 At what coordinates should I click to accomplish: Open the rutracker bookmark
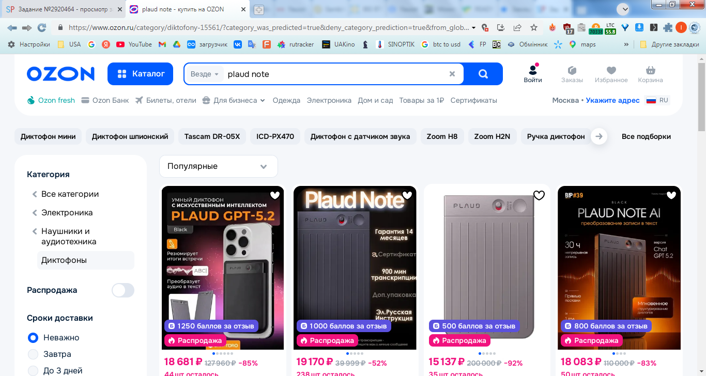pos(296,44)
